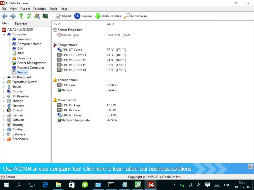The width and height of the screenshot is (254, 190).
Task: Open the Action Center notification icon
Action: [208, 185]
